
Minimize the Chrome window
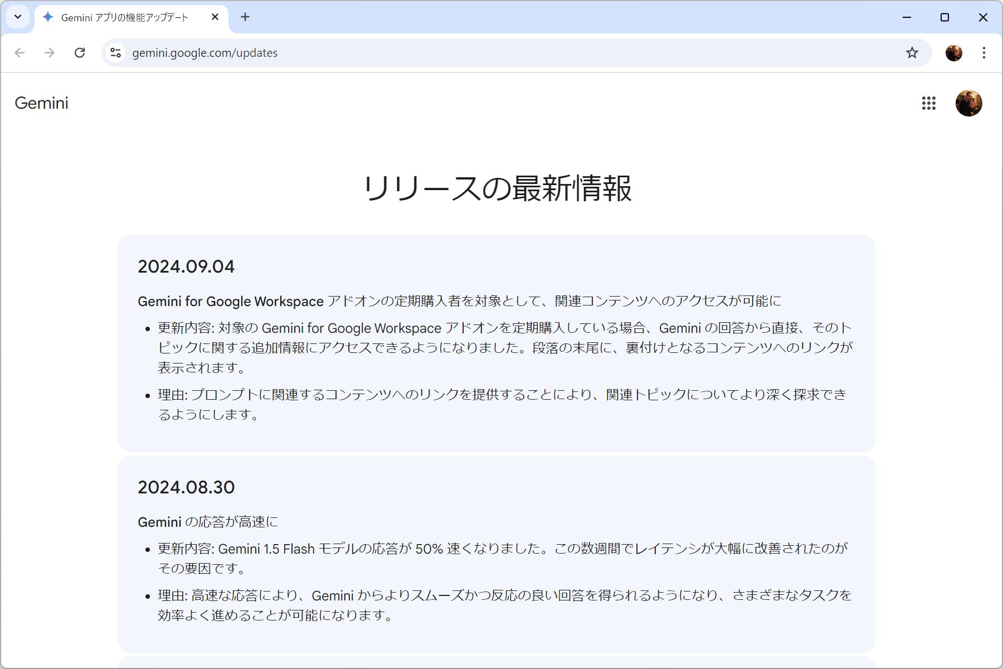coord(907,17)
